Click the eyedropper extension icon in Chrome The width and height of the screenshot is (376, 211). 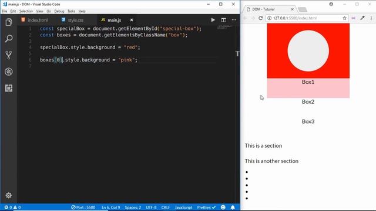[362, 18]
